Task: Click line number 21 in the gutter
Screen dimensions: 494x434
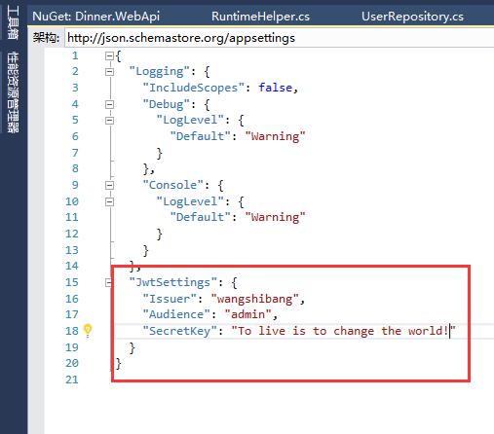Action: point(72,380)
